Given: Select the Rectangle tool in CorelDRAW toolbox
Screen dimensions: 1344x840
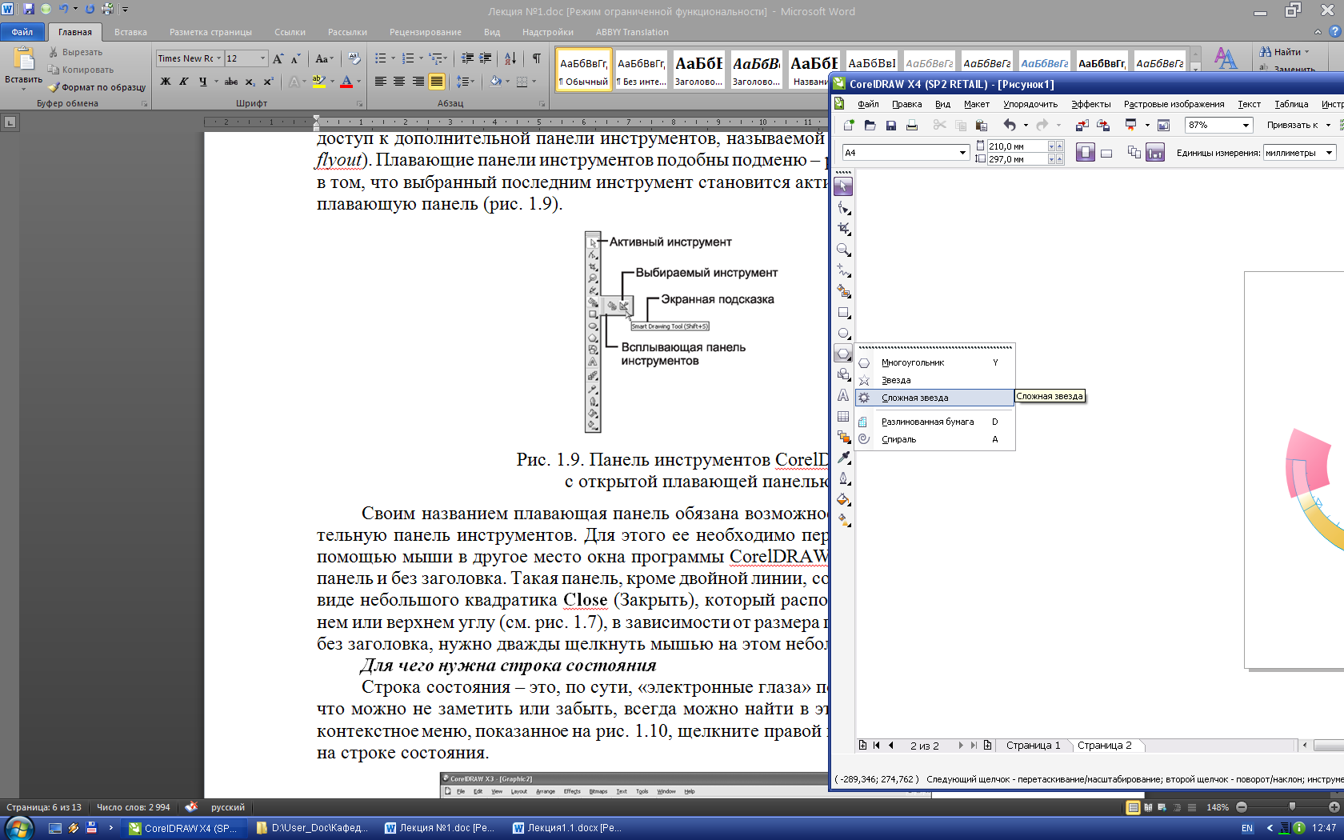Looking at the screenshot, I should (x=843, y=313).
